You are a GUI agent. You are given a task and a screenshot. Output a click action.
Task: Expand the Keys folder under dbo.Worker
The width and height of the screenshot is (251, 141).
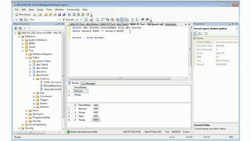(x=34, y=93)
